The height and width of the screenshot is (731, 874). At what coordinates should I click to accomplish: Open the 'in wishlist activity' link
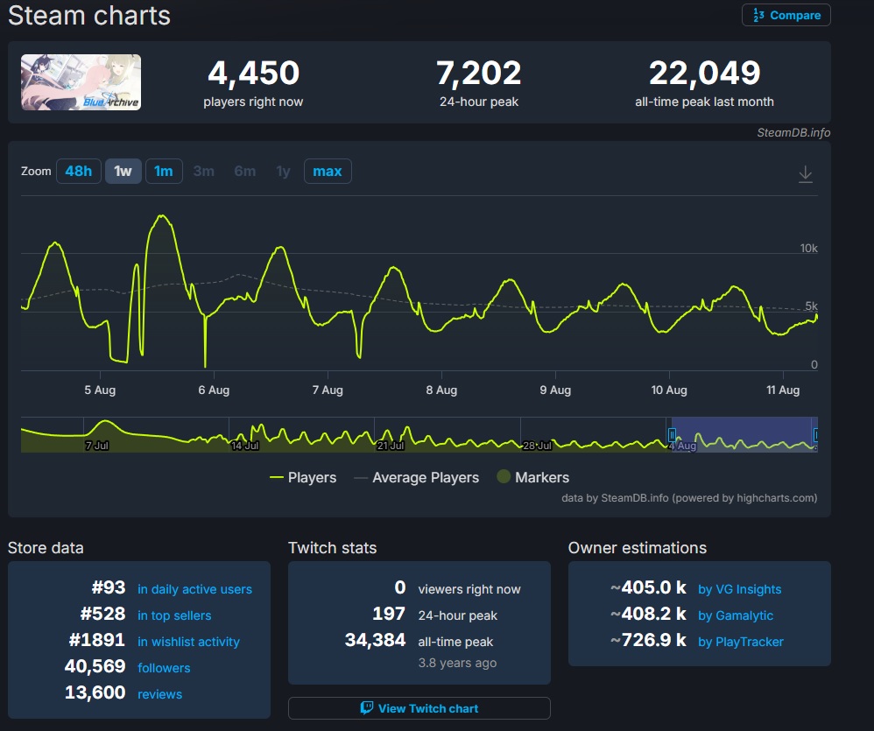click(x=188, y=642)
